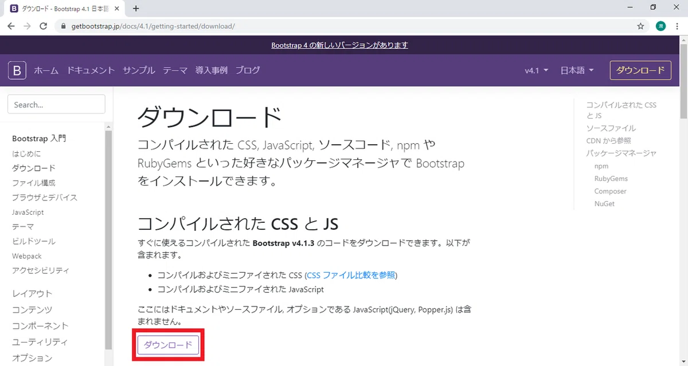Click the browser forward arrow
This screenshot has width=688, height=366.
pyautogui.click(x=27, y=26)
